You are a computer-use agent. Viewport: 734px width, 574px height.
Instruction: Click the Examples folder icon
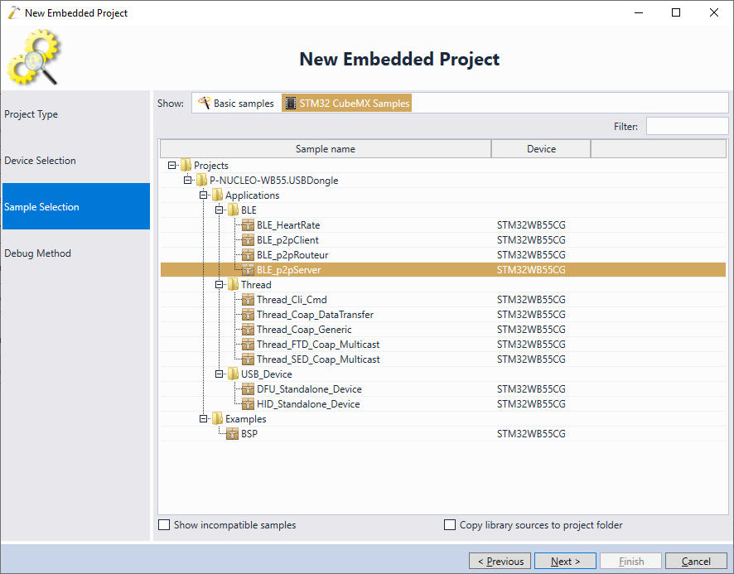coord(217,419)
